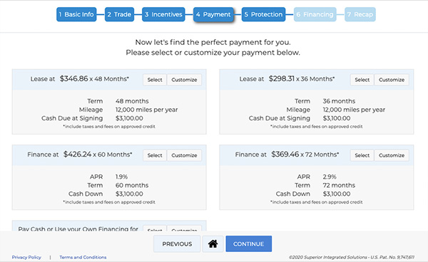This screenshot has height=262, width=428.
Task: Select the 48-month lease at $346.86
Action: click(x=155, y=80)
